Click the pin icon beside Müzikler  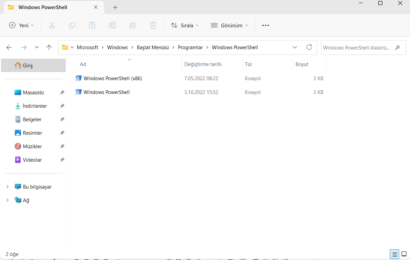pos(62,146)
